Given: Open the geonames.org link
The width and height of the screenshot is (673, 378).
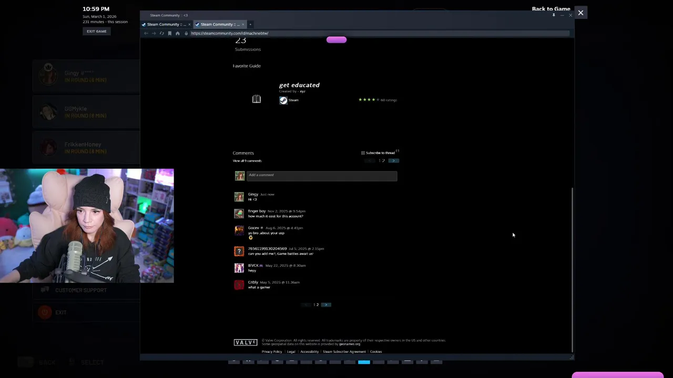Looking at the screenshot, I should (349, 344).
